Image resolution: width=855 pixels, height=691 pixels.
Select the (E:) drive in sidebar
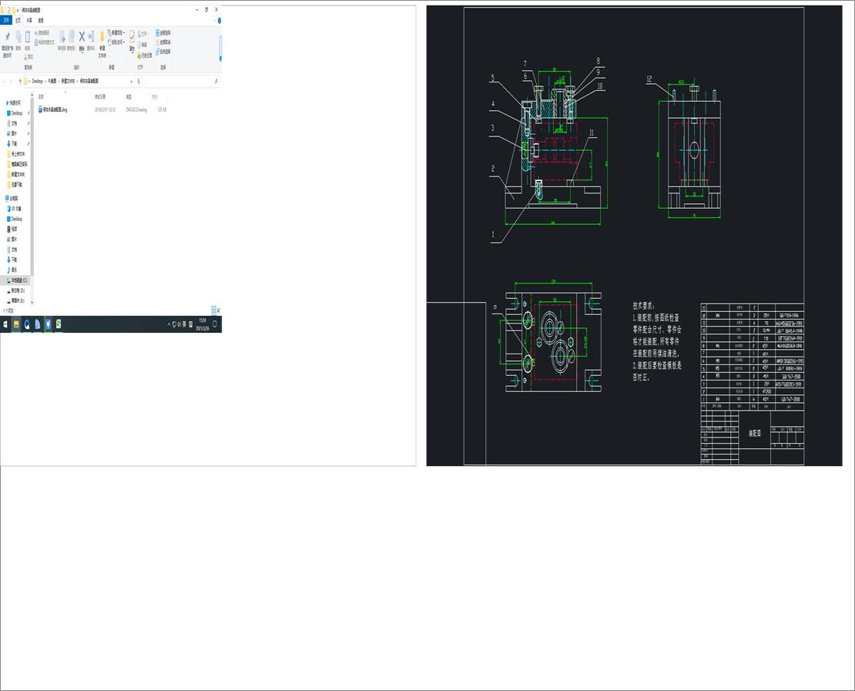pyautogui.click(x=16, y=300)
